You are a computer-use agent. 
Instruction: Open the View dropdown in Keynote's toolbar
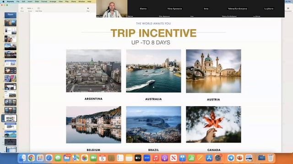pyautogui.click(x=22, y=9)
